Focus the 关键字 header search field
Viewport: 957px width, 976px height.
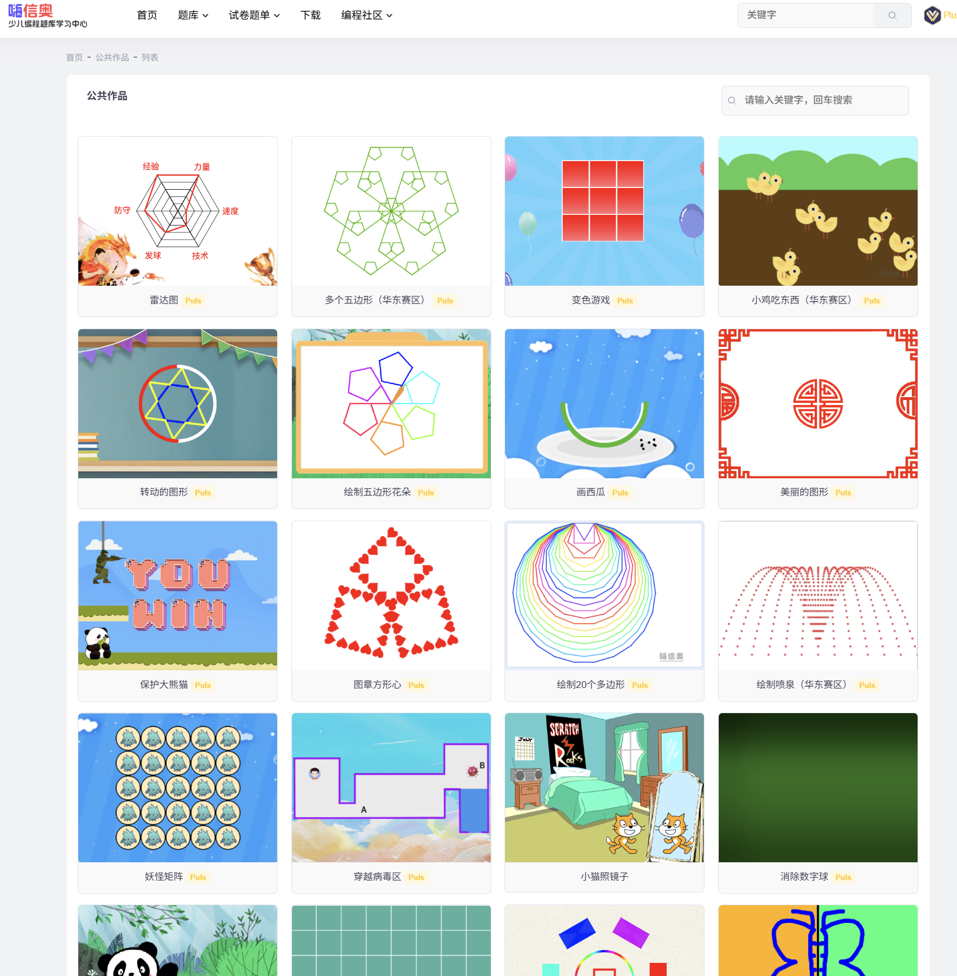pyautogui.click(x=806, y=15)
